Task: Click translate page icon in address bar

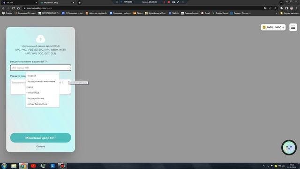Action: coord(265,8)
